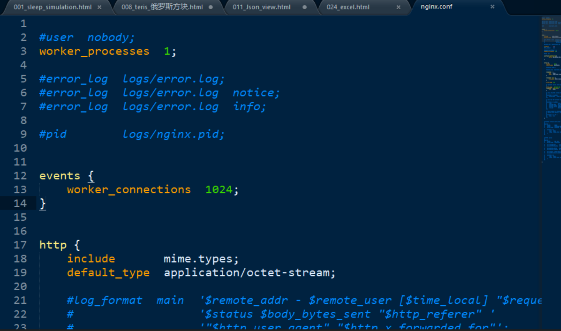Open the 008_teris html tab
The image size is (561, 331).
point(162,7)
